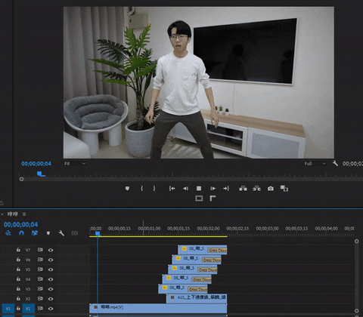Toggle the Safe Margins rectangle icon

[x=199, y=199]
